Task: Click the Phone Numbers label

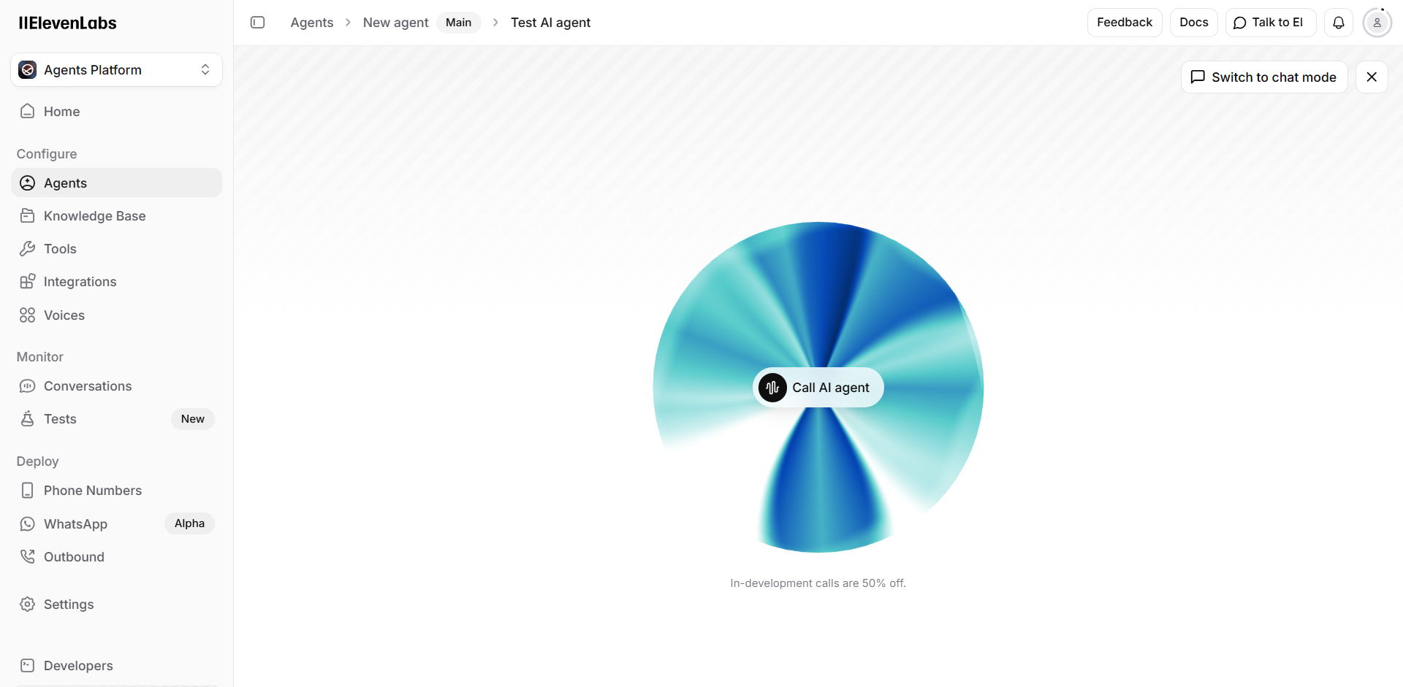Action: coord(93,491)
